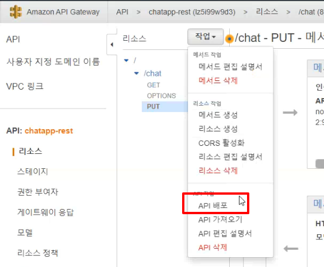This screenshot has height=267, width=324.
Task: Choose CORS 활성화 from menu
Action: [x=222, y=143]
